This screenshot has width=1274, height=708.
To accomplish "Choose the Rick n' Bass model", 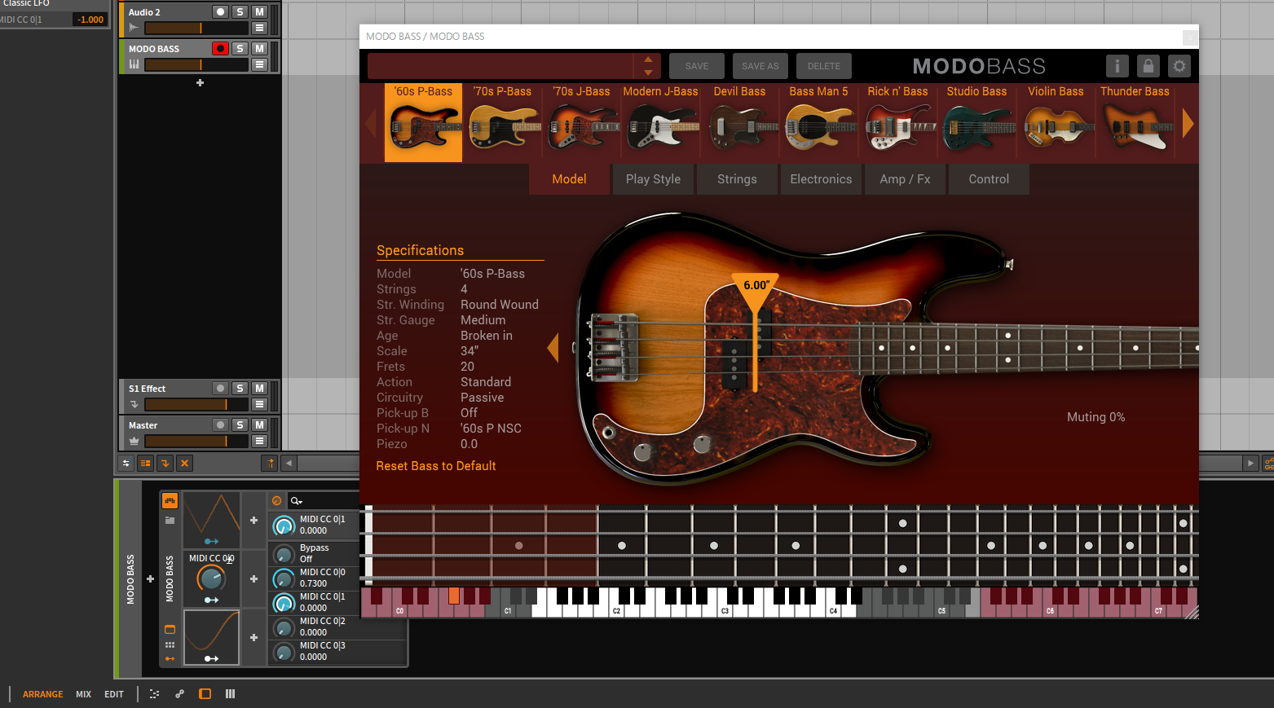I will [897, 122].
